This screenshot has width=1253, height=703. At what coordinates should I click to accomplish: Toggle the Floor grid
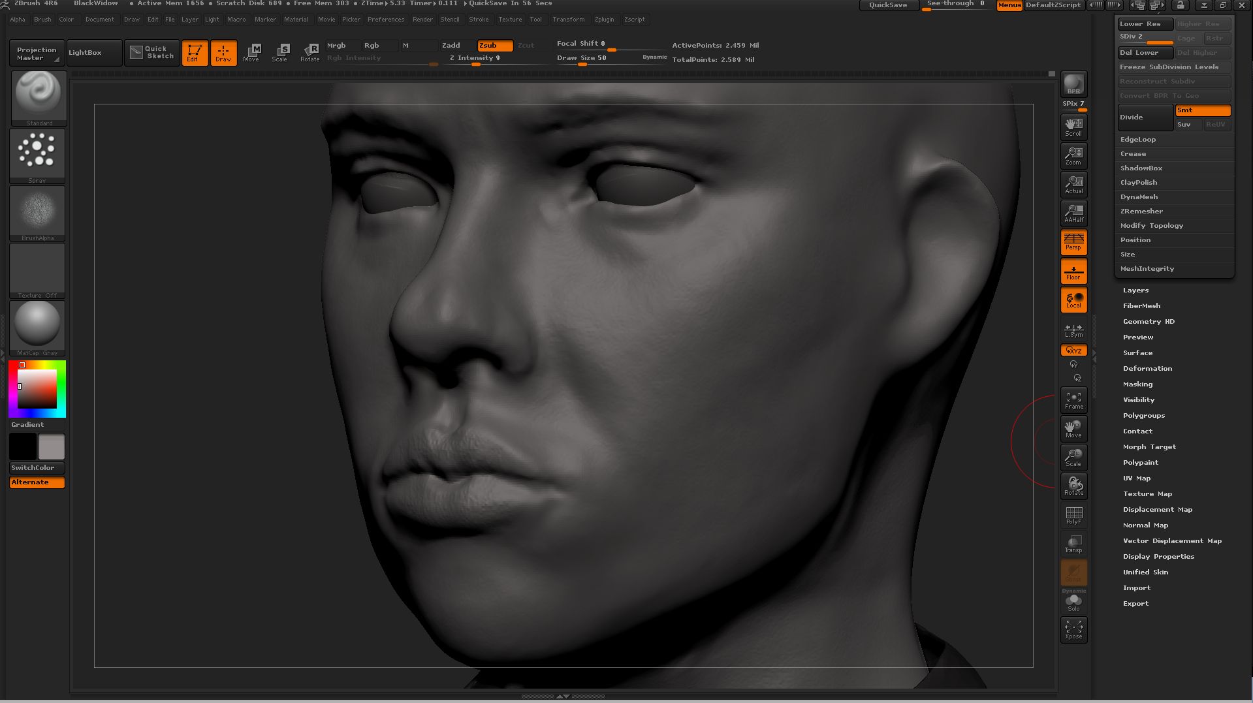1073,271
